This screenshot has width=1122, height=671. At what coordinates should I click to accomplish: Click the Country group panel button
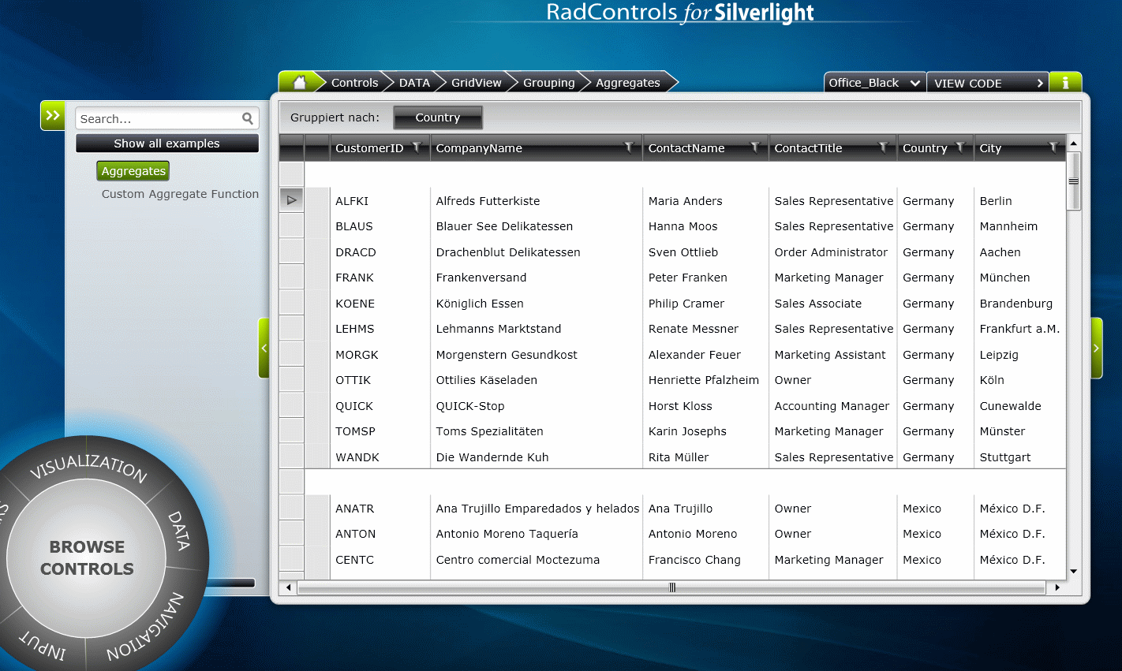click(438, 117)
